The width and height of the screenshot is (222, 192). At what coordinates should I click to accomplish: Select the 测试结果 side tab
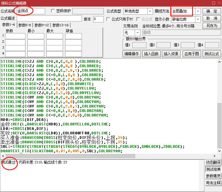tap(213, 169)
